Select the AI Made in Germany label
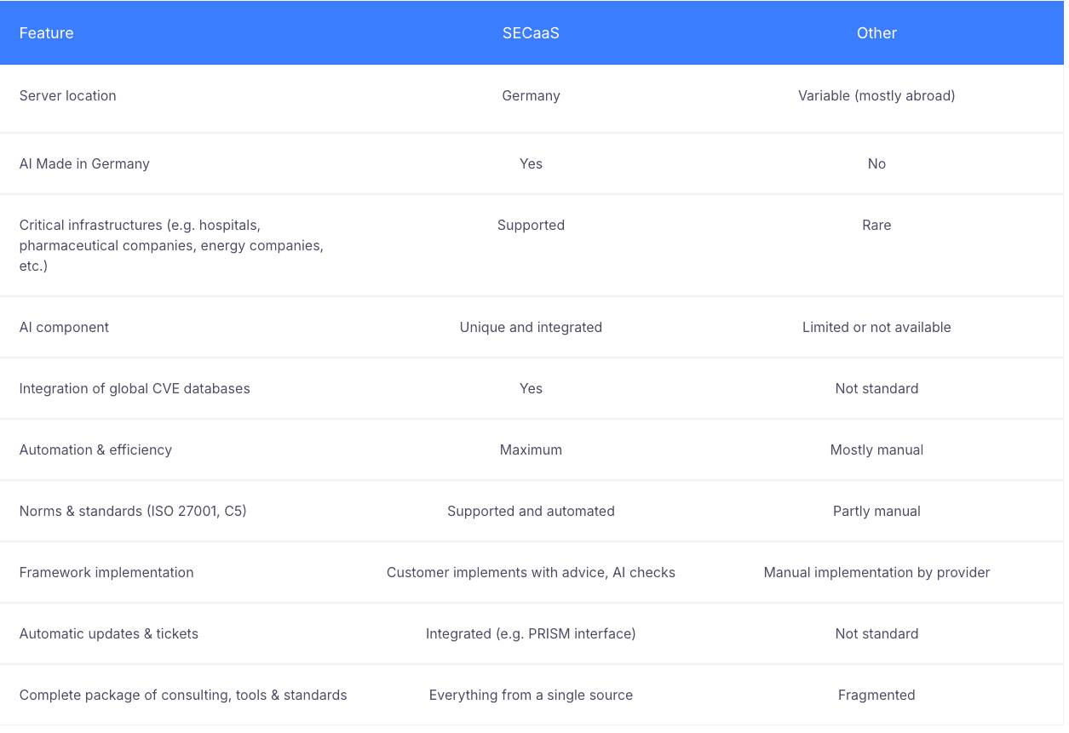The width and height of the screenshot is (1069, 733). click(84, 163)
